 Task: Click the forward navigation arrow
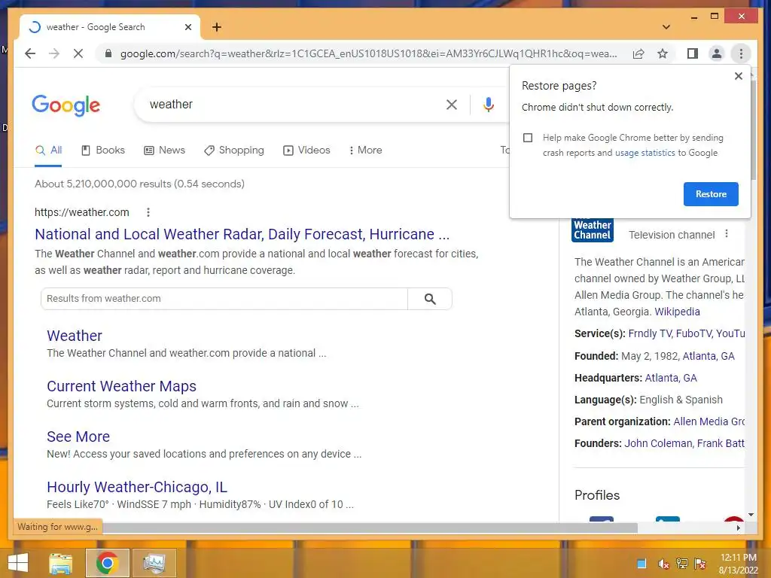pyautogui.click(x=54, y=53)
